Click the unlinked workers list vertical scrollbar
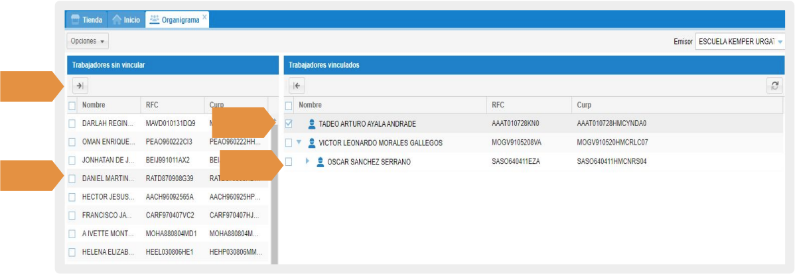Image resolution: width=795 pixels, height=276 pixels. [274, 192]
